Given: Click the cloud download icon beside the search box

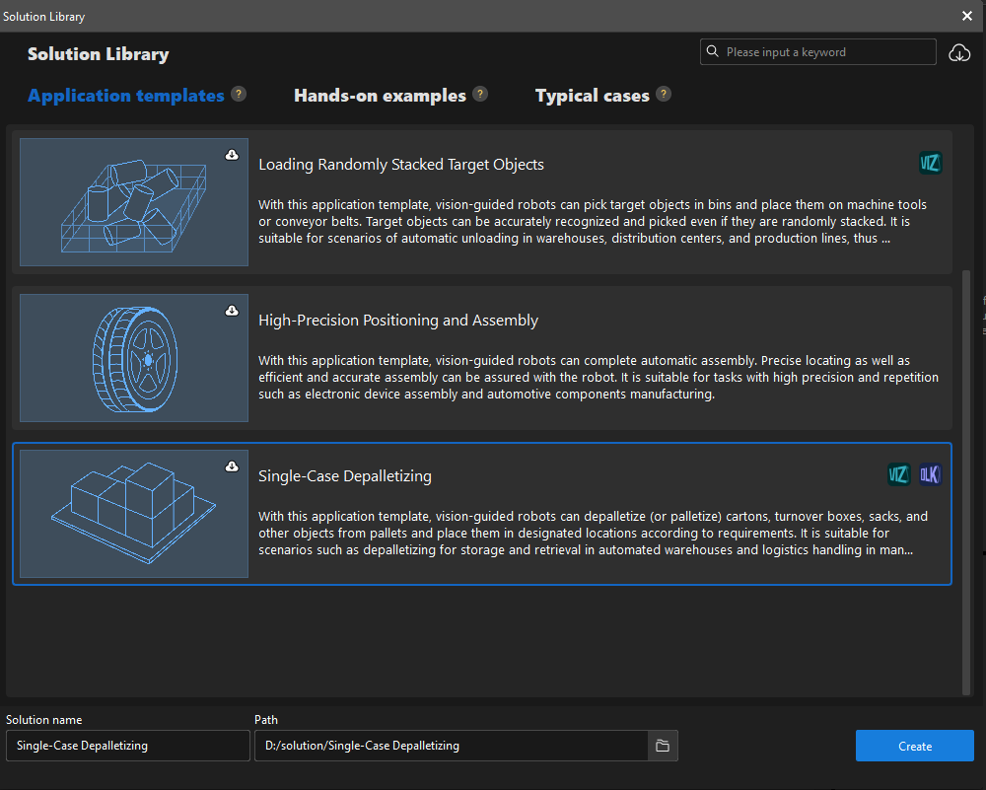Looking at the screenshot, I should tap(958, 53).
